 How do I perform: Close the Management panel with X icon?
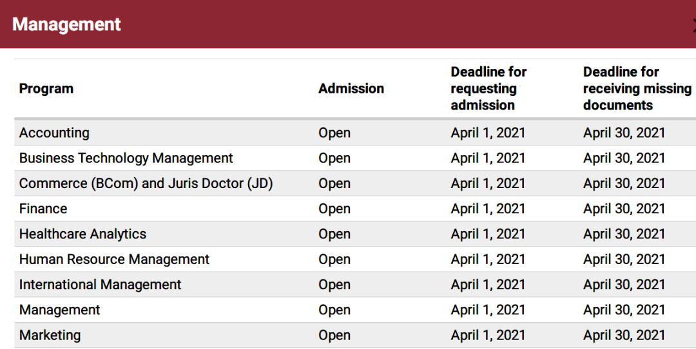pos(694,25)
